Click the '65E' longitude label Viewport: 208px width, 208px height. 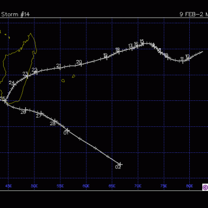pyautogui.click(x=112, y=186)
